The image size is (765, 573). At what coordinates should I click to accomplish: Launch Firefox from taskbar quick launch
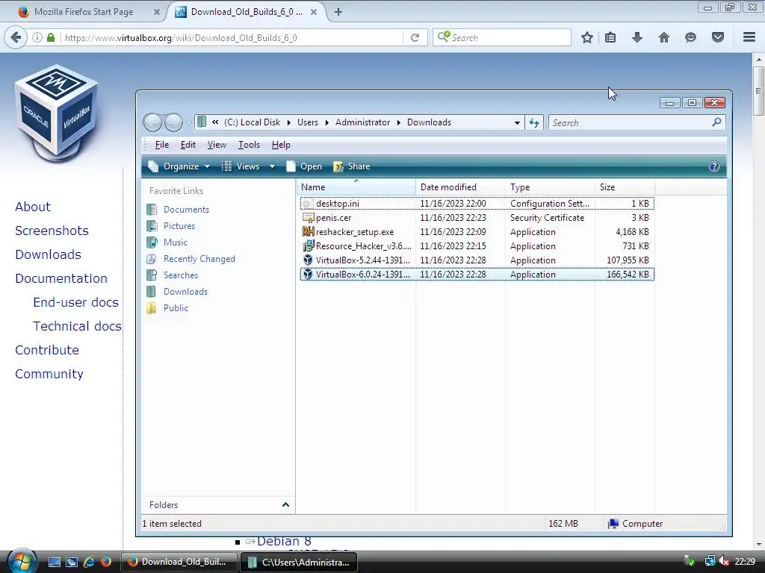click(106, 562)
